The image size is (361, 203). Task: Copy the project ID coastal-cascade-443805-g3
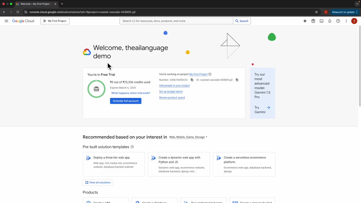point(237,80)
